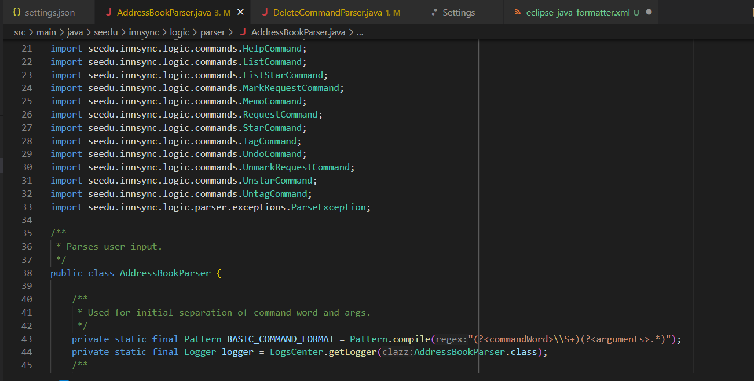Click StarCommand in the line 27 import
Screen dimensions: 754x381
272,128
